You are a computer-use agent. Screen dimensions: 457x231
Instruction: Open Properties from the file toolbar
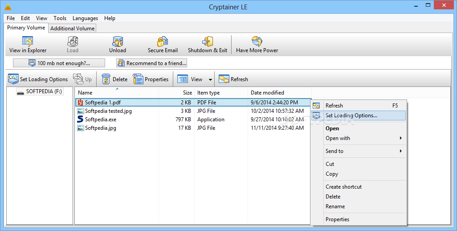151,79
